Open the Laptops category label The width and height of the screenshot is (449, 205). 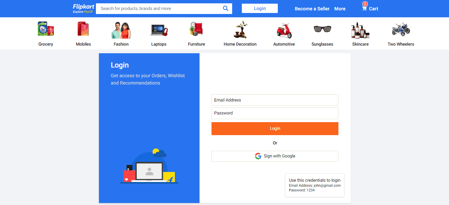159,44
